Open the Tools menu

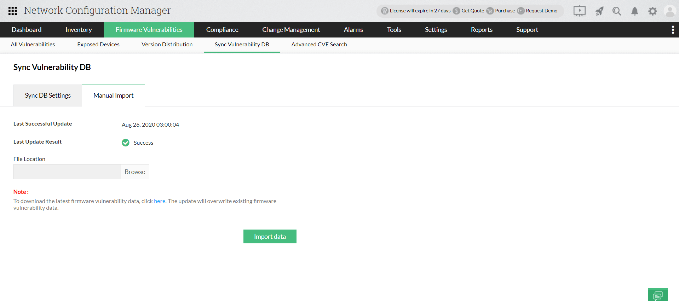click(394, 30)
